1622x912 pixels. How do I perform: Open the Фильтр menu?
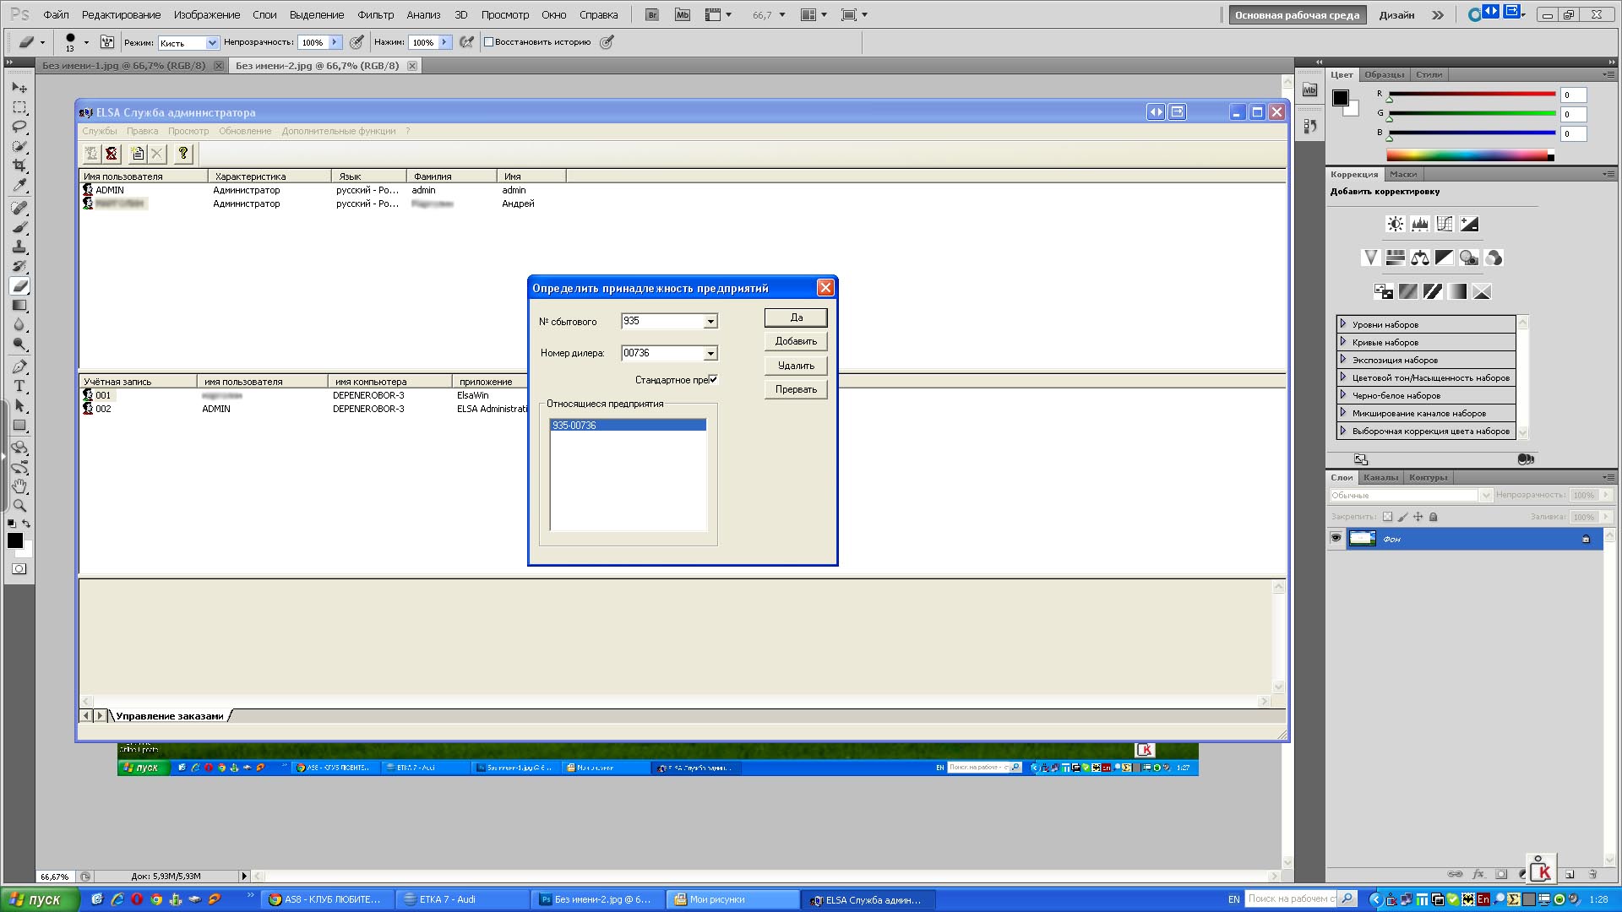[375, 14]
